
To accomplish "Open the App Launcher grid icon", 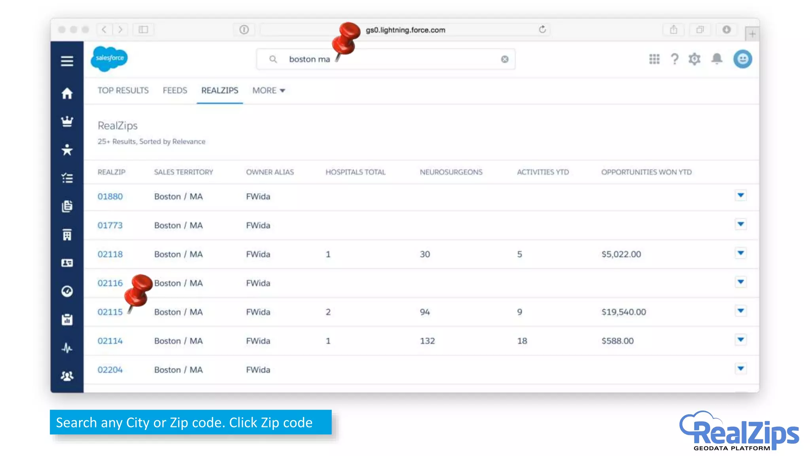I will click(654, 59).
